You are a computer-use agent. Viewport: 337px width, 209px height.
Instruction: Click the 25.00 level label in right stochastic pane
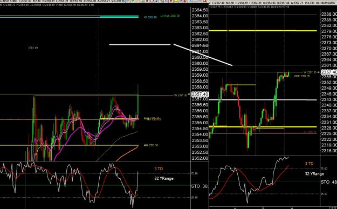tap(324, 194)
